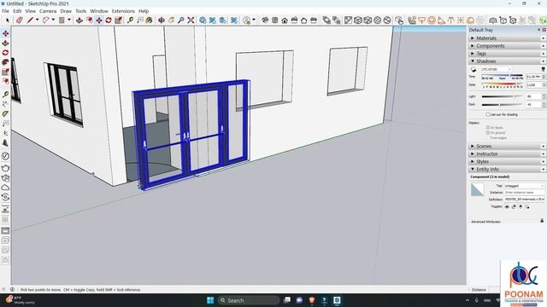This screenshot has width=547, height=307.
Task: Select the Protractor tool in left toolbar
Action: 5,113
